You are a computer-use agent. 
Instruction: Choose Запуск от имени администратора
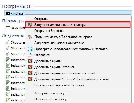pyautogui.click(x=78, y=25)
